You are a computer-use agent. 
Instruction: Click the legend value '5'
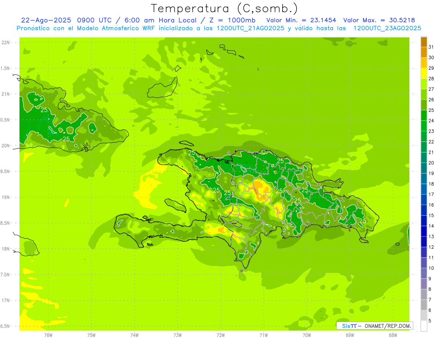coord(430,321)
